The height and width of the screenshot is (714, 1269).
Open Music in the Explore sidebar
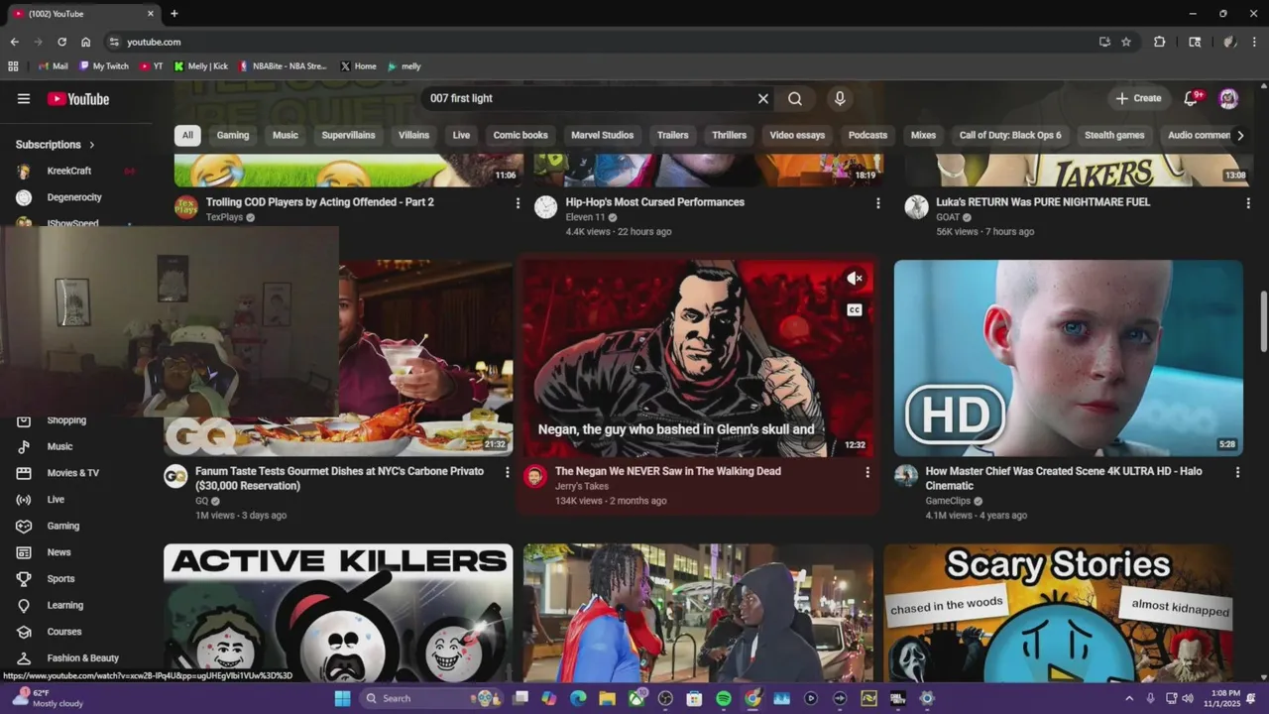click(x=59, y=446)
